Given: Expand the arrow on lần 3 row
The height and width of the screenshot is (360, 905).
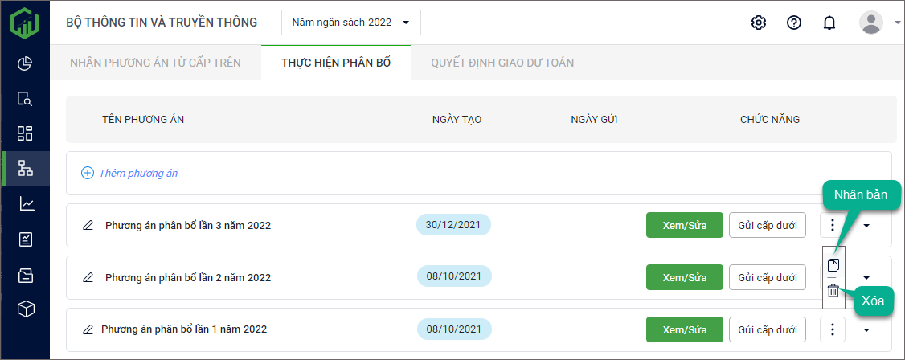Looking at the screenshot, I should coord(866,226).
